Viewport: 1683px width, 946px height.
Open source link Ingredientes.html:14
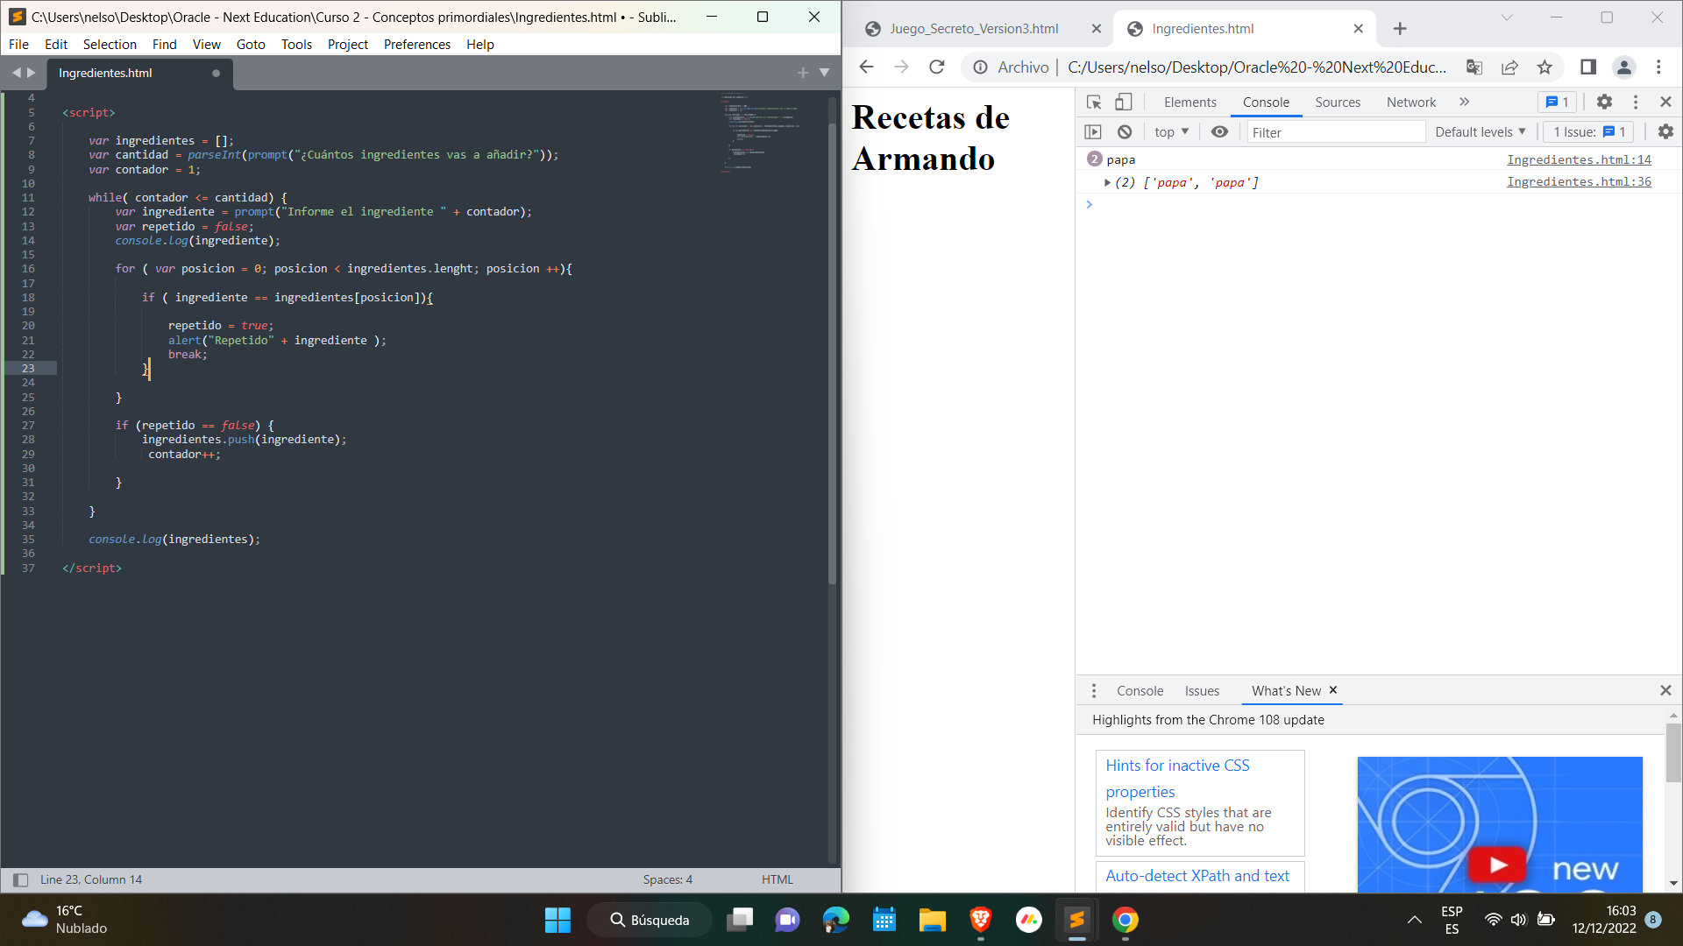pyautogui.click(x=1579, y=159)
